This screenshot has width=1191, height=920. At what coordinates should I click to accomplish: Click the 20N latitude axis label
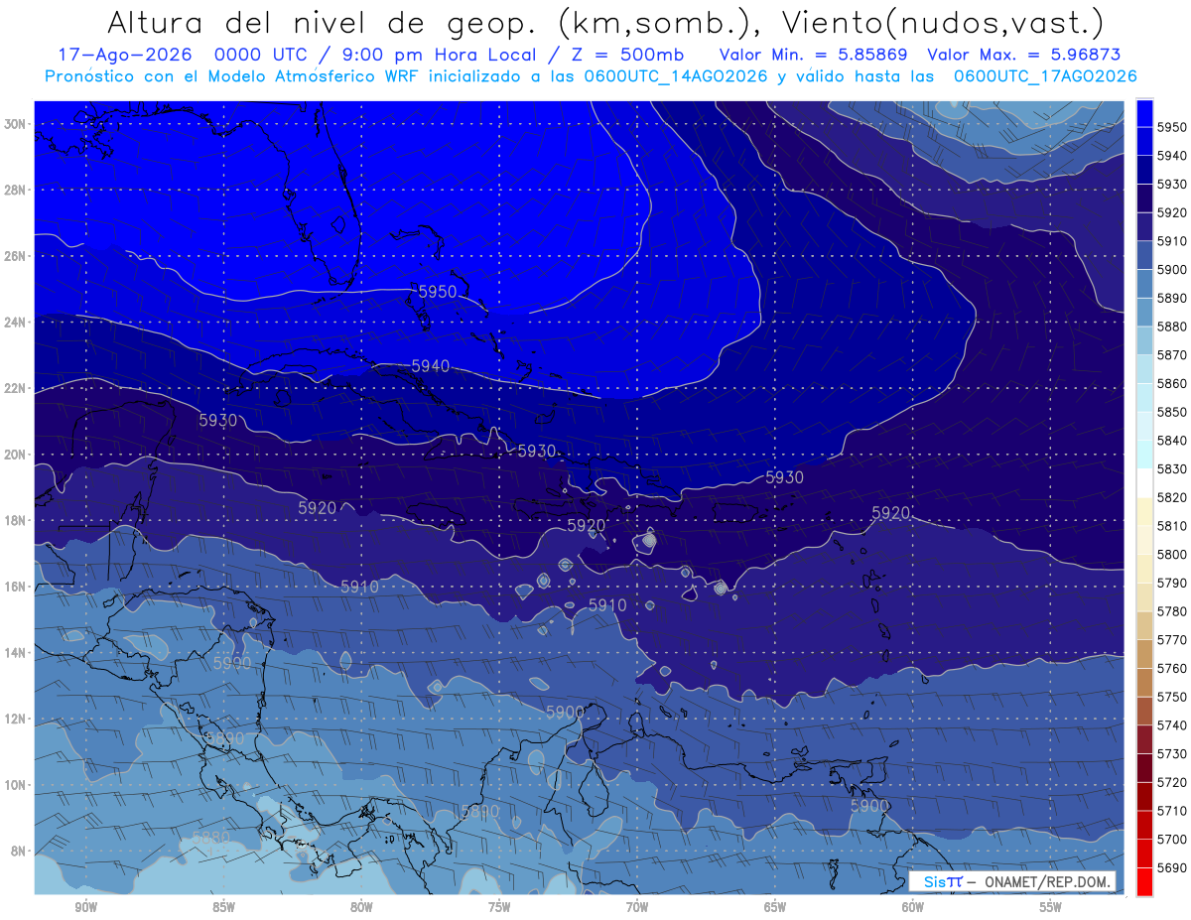(16, 455)
